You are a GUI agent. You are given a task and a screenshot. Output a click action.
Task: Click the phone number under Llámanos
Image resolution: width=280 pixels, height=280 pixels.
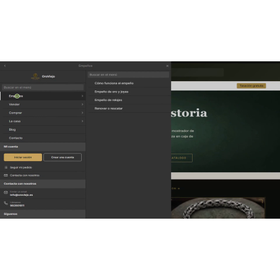coord(17,206)
